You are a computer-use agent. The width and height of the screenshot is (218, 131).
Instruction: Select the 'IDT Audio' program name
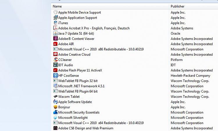65,65
